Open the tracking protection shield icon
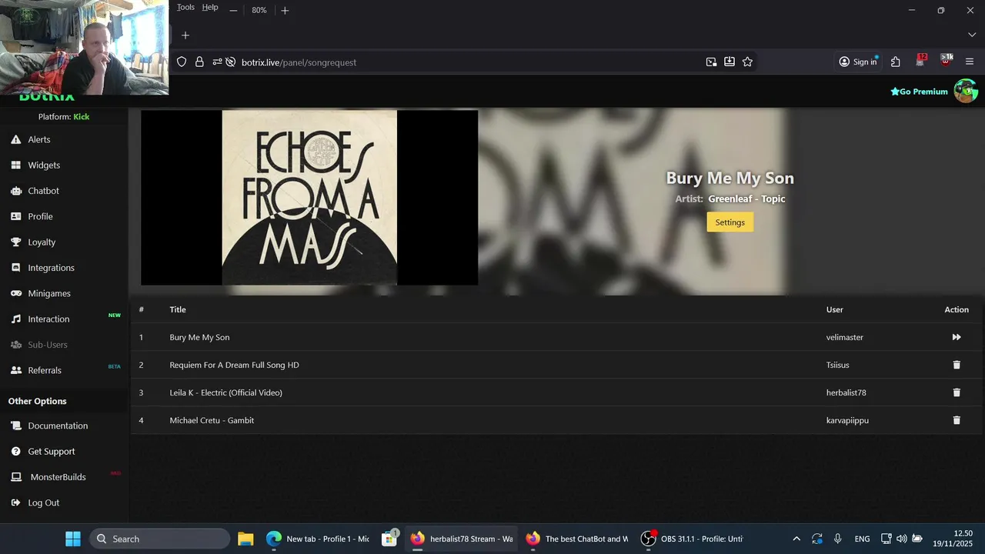 click(x=182, y=62)
